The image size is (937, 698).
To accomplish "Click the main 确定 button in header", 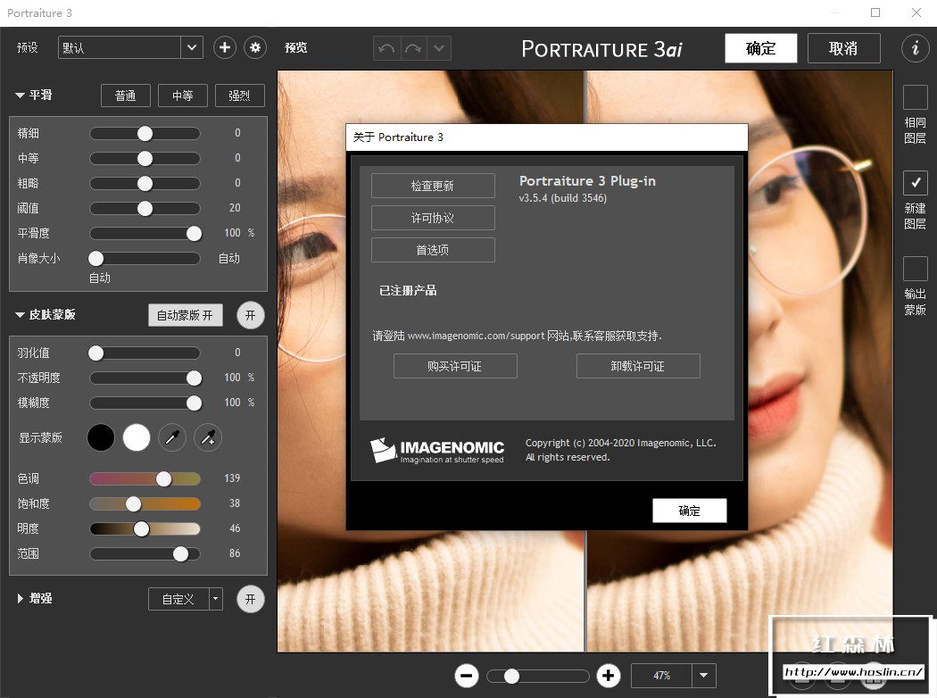I will click(760, 48).
